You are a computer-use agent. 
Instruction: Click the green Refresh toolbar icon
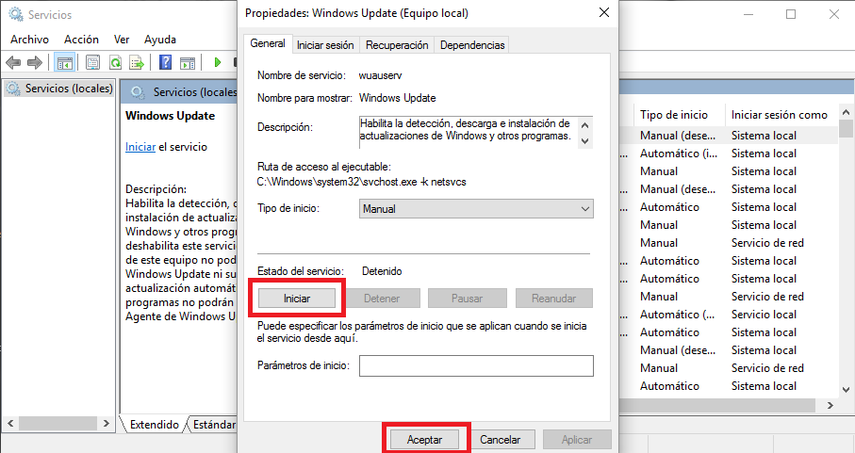coord(115,62)
